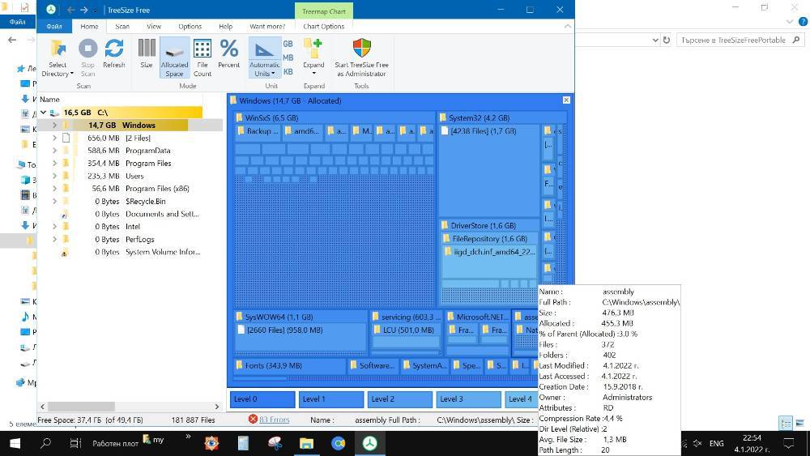Go forward using the title bar arrow
The height and width of the screenshot is (456, 810).
tap(83, 10)
